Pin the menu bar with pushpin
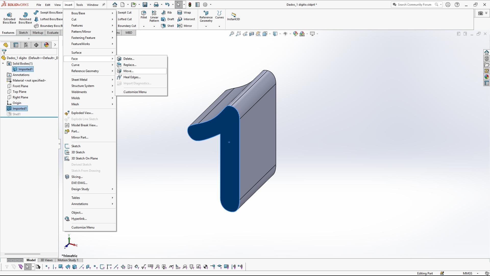 104,5
